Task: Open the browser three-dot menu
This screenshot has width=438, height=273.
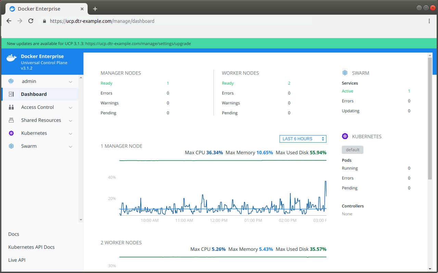Action: pos(429,21)
